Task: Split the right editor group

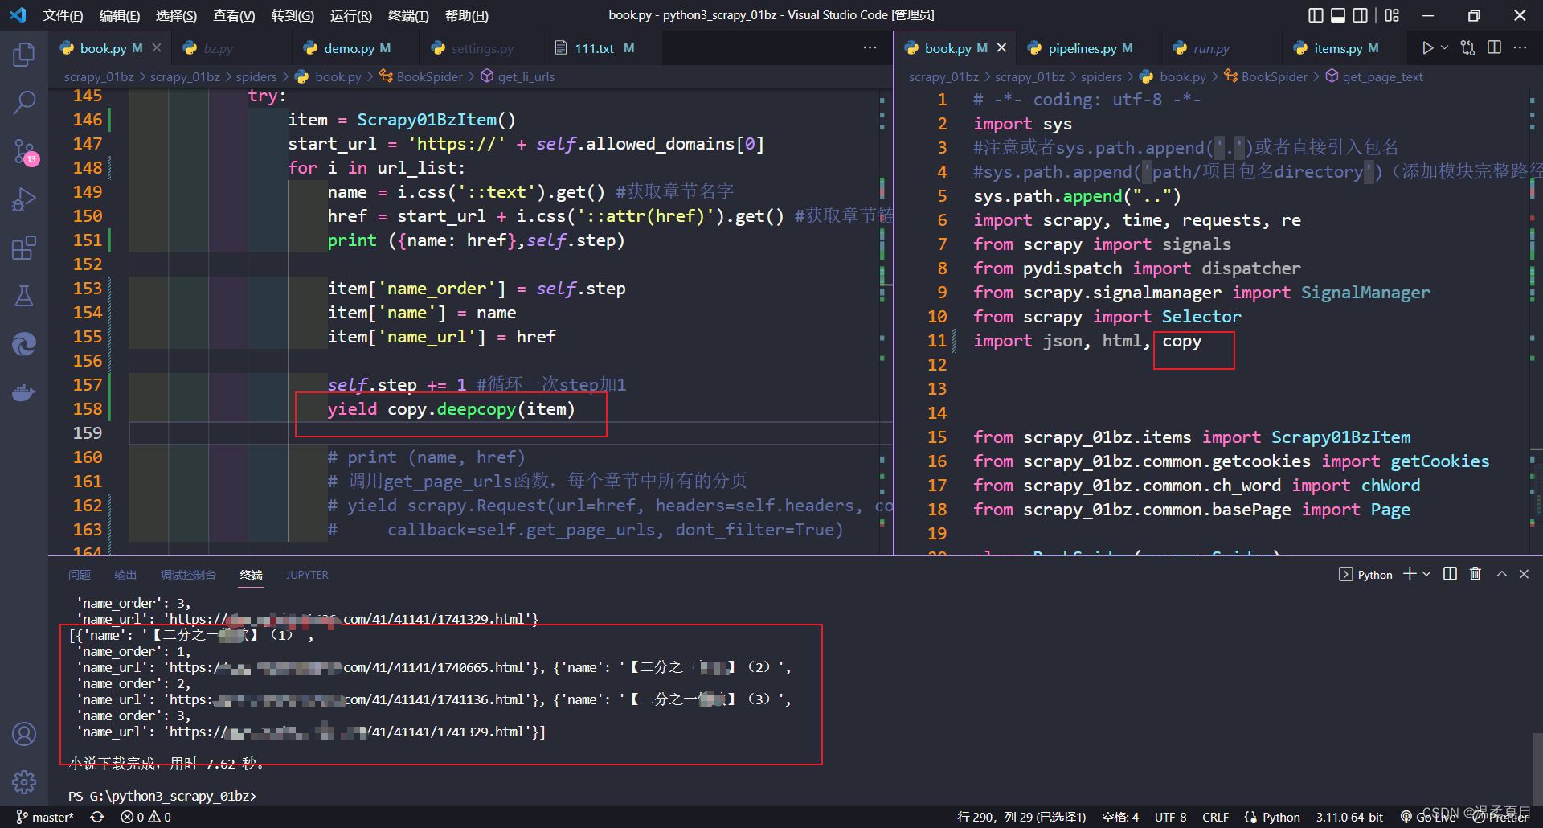Action: [1494, 48]
